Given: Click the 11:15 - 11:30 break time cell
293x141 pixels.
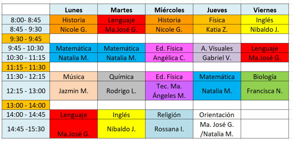Looking at the screenshot, I should (26, 67).
